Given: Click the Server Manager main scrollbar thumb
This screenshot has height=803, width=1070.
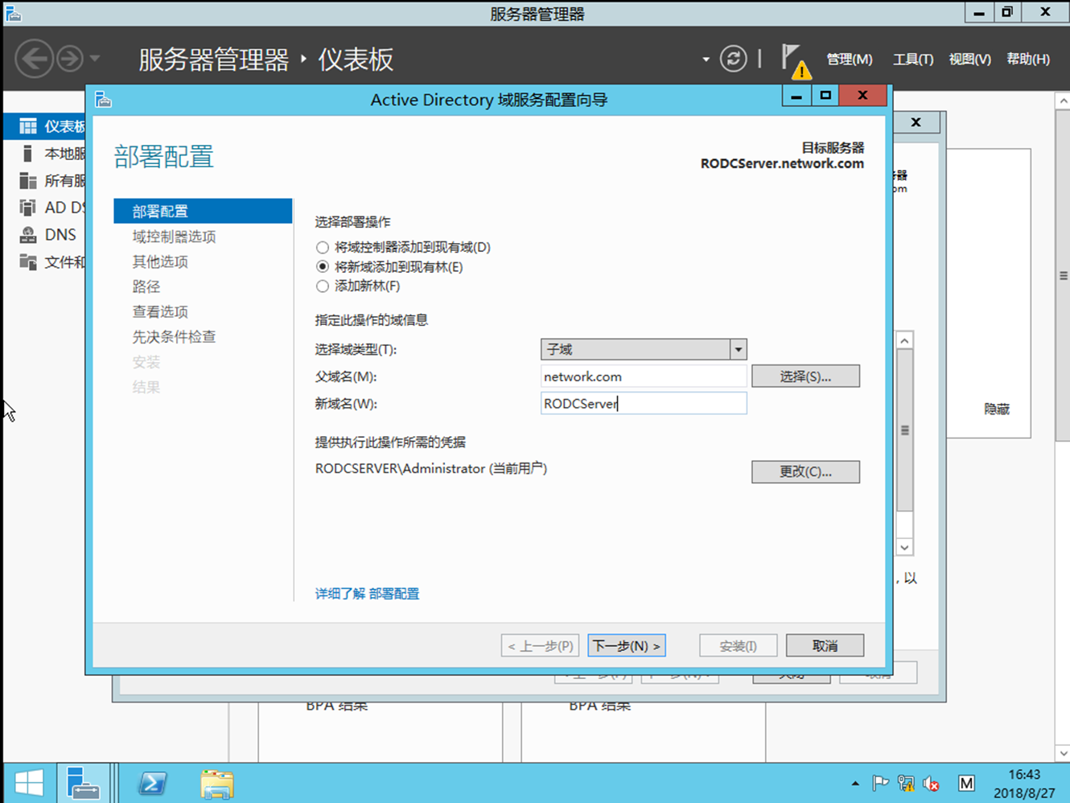Looking at the screenshot, I should coord(1063,275).
